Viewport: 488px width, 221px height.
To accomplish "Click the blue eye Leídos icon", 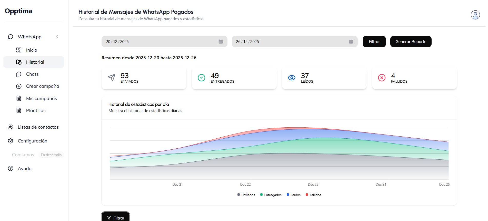I will [x=292, y=78].
